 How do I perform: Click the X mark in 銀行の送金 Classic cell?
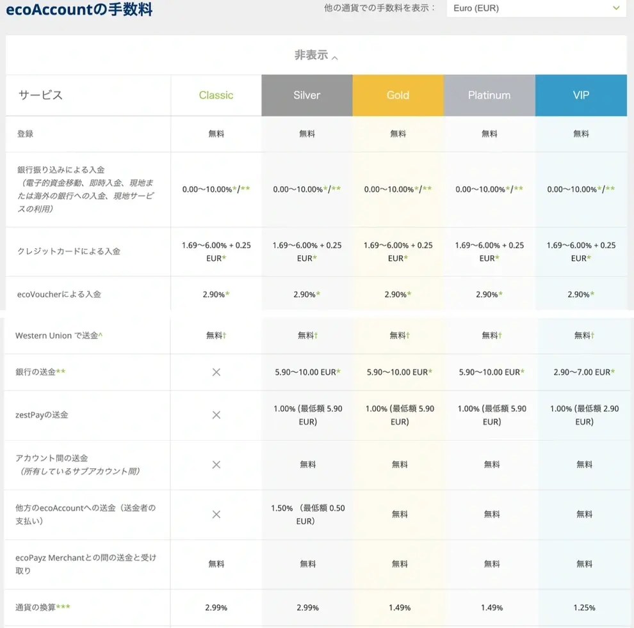tap(216, 372)
